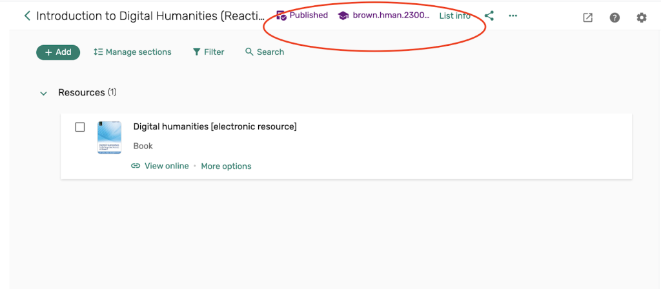
Task: Open the Filter option
Action: [208, 52]
